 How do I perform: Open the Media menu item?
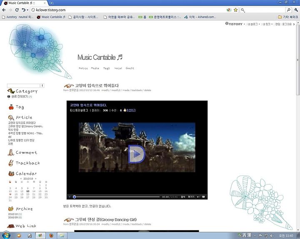click(95, 68)
